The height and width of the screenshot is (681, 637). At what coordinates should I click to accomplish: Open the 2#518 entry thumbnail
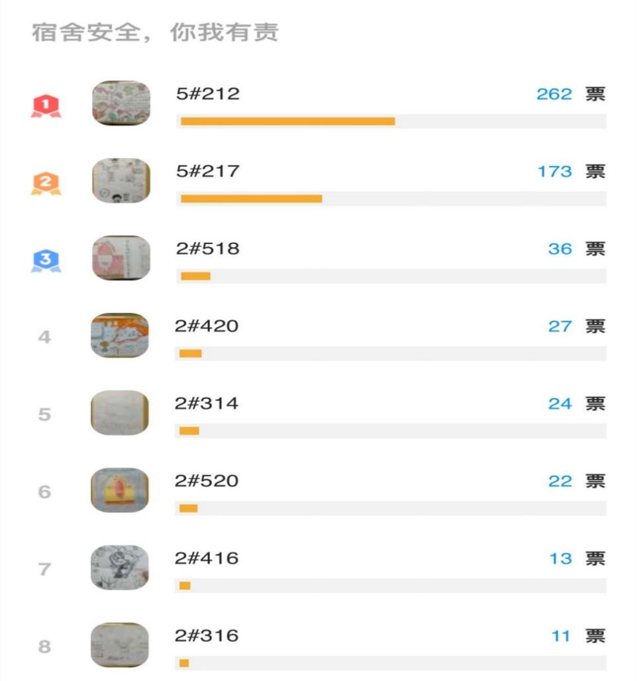121,257
